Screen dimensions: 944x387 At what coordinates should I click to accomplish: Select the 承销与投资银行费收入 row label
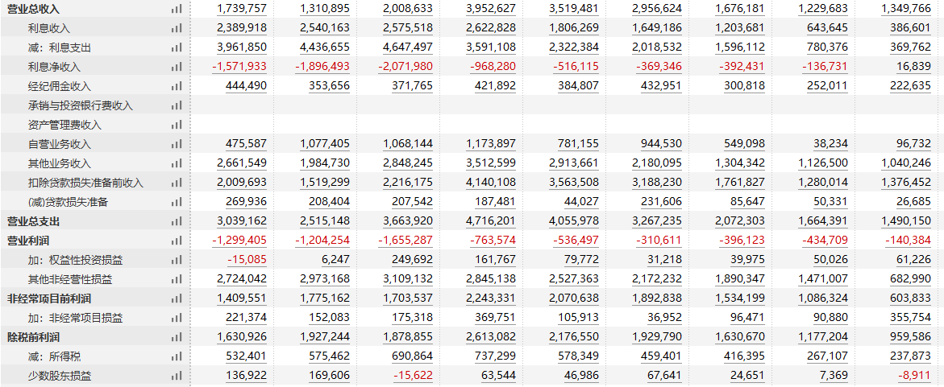[x=81, y=105]
